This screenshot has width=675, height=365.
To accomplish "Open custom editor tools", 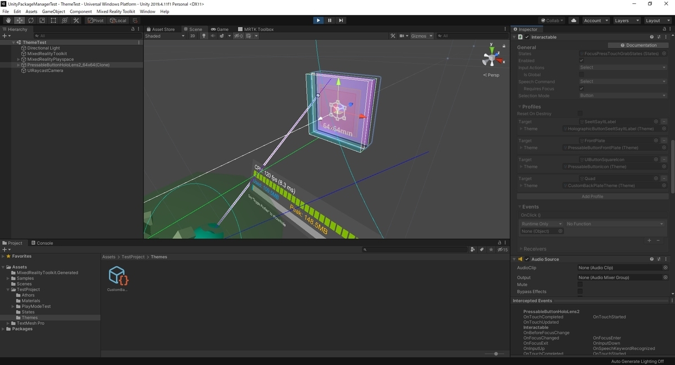I will tap(76, 20).
